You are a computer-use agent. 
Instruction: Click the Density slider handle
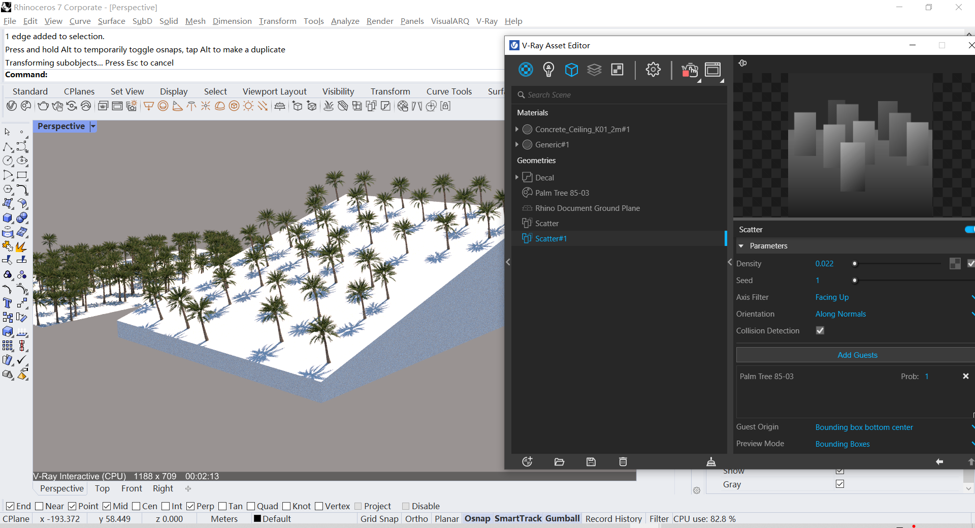[855, 263]
